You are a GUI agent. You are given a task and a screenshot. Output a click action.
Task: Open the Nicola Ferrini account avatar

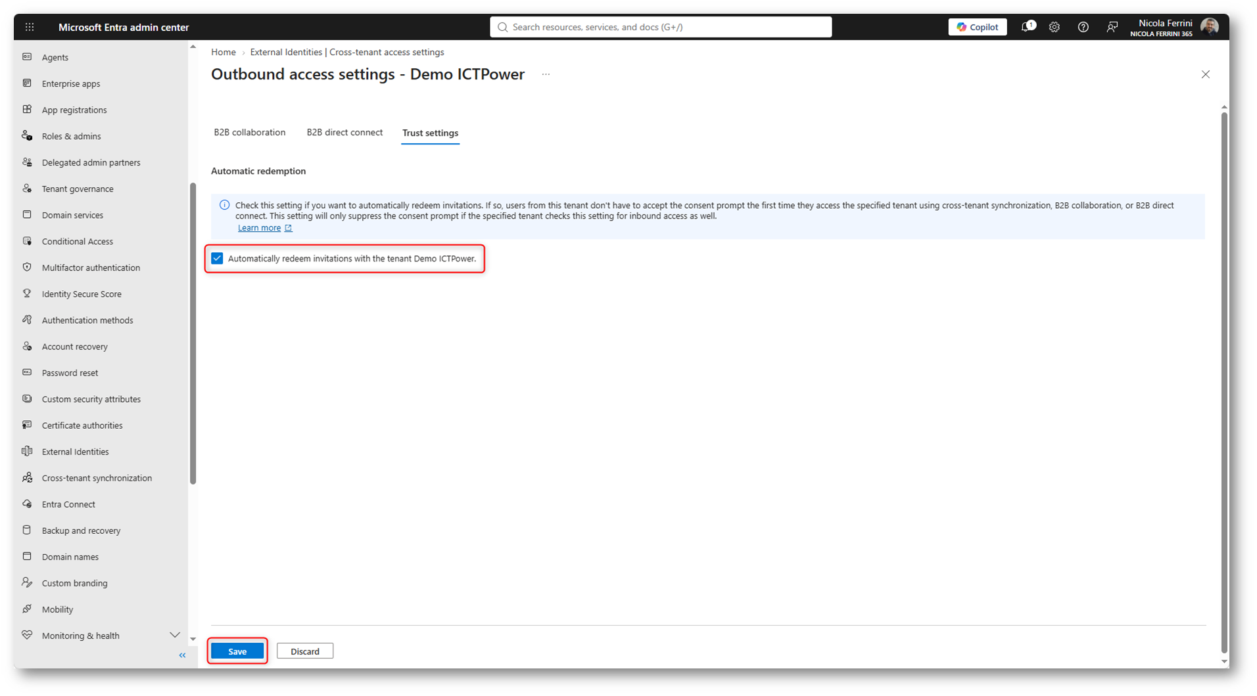(1209, 27)
